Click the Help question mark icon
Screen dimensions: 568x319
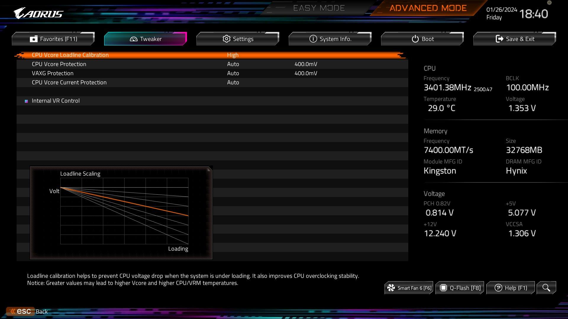point(498,288)
